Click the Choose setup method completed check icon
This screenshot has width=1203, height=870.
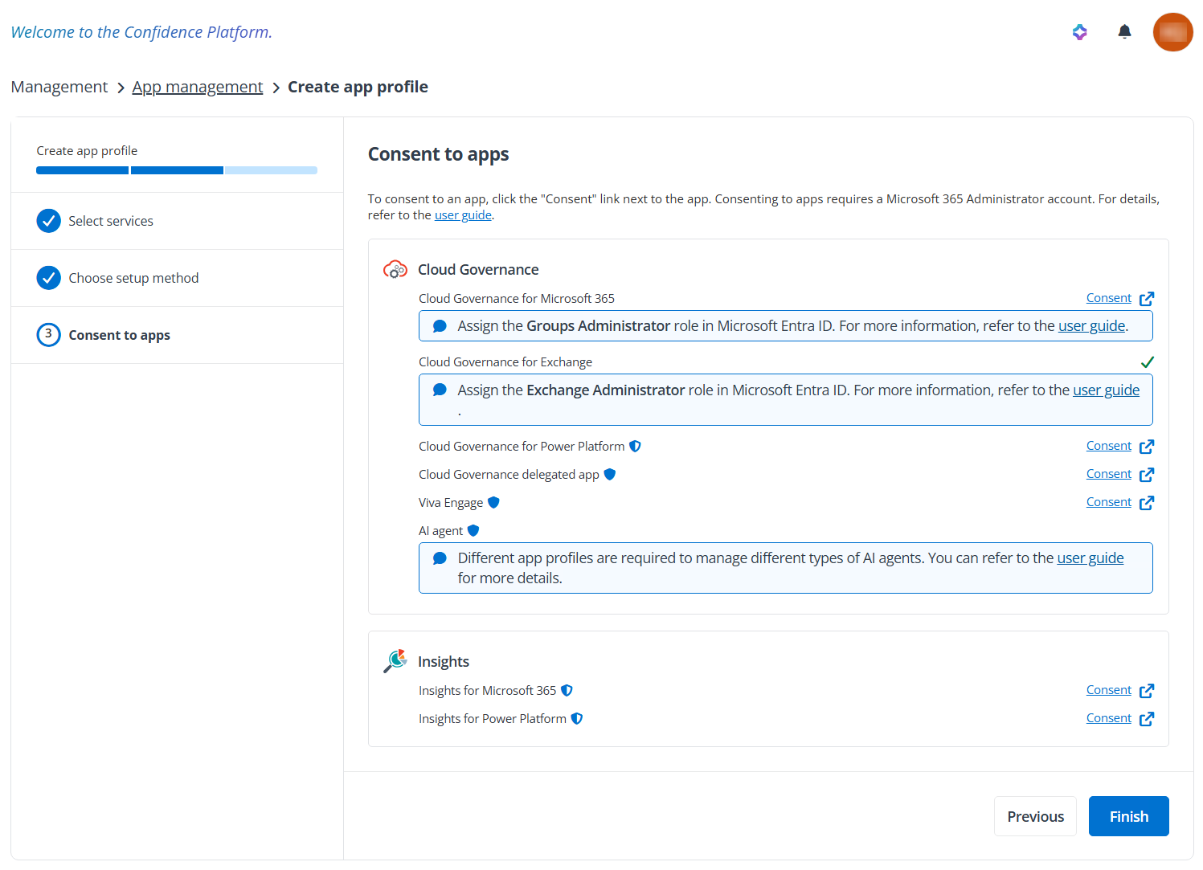(x=49, y=278)
